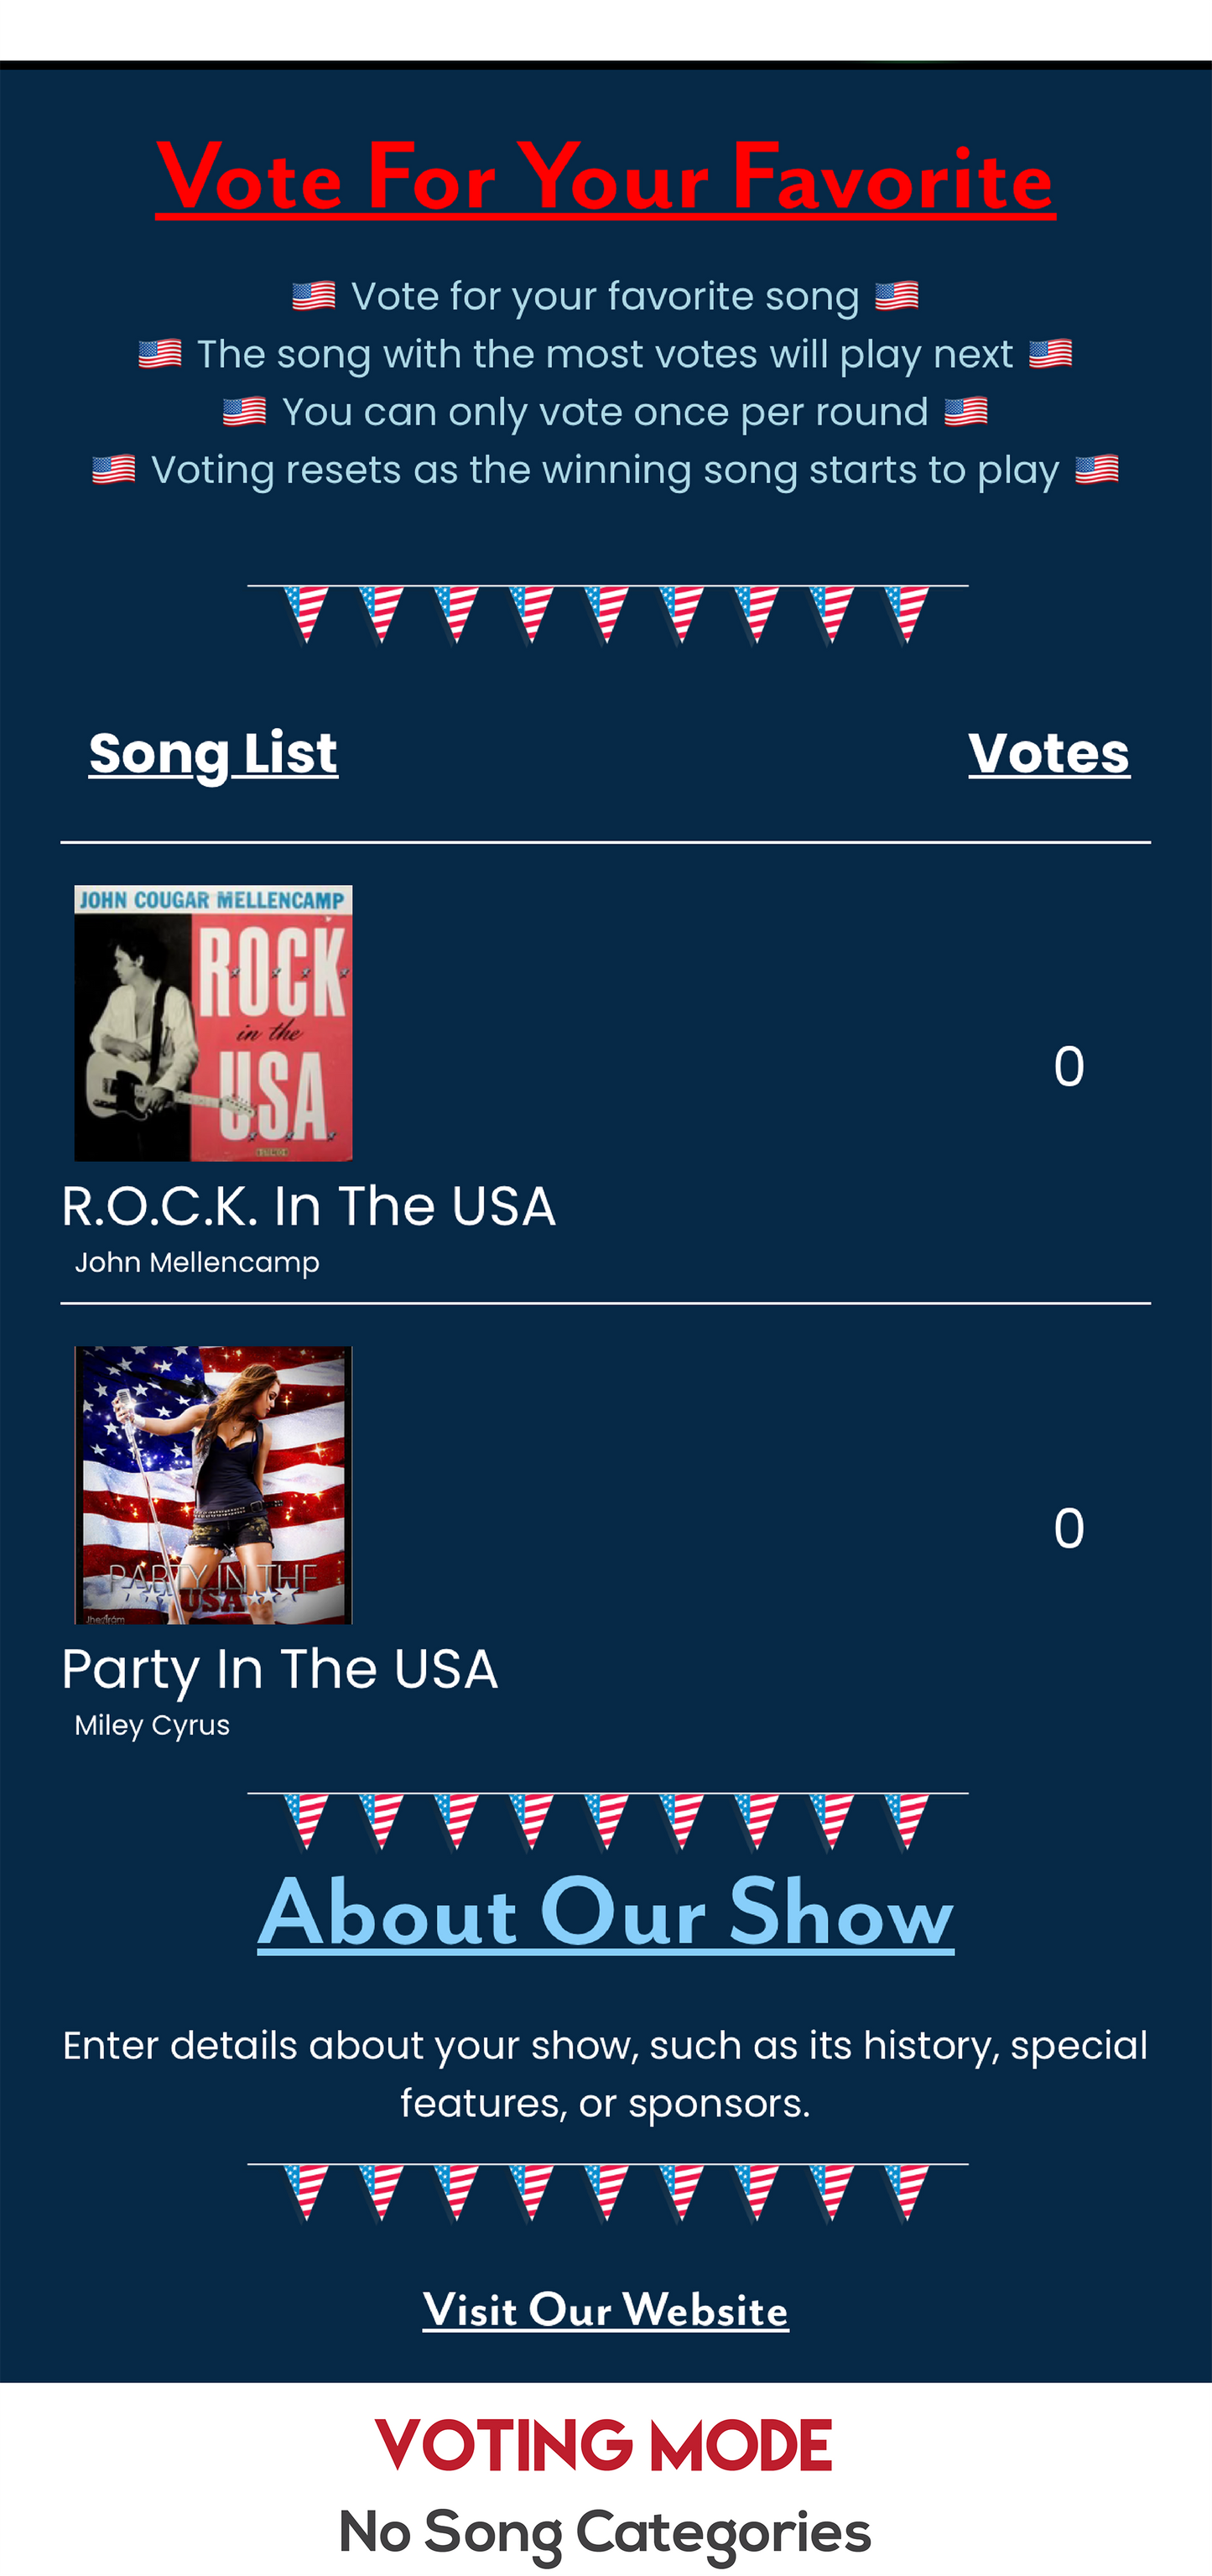
Task: Select the R.O.C.K. In The USA song title
Action: pyautogui.click(x=308, y=1206)
